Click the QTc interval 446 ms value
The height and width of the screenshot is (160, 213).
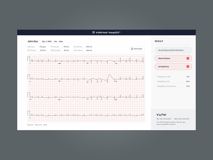tap(89, 50)
